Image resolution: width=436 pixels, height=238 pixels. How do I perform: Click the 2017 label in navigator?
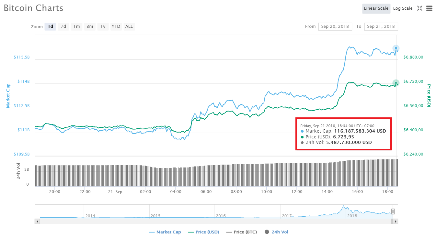coord(287,216)
